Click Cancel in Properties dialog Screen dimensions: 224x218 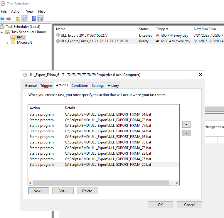click(x=189, y=205)
